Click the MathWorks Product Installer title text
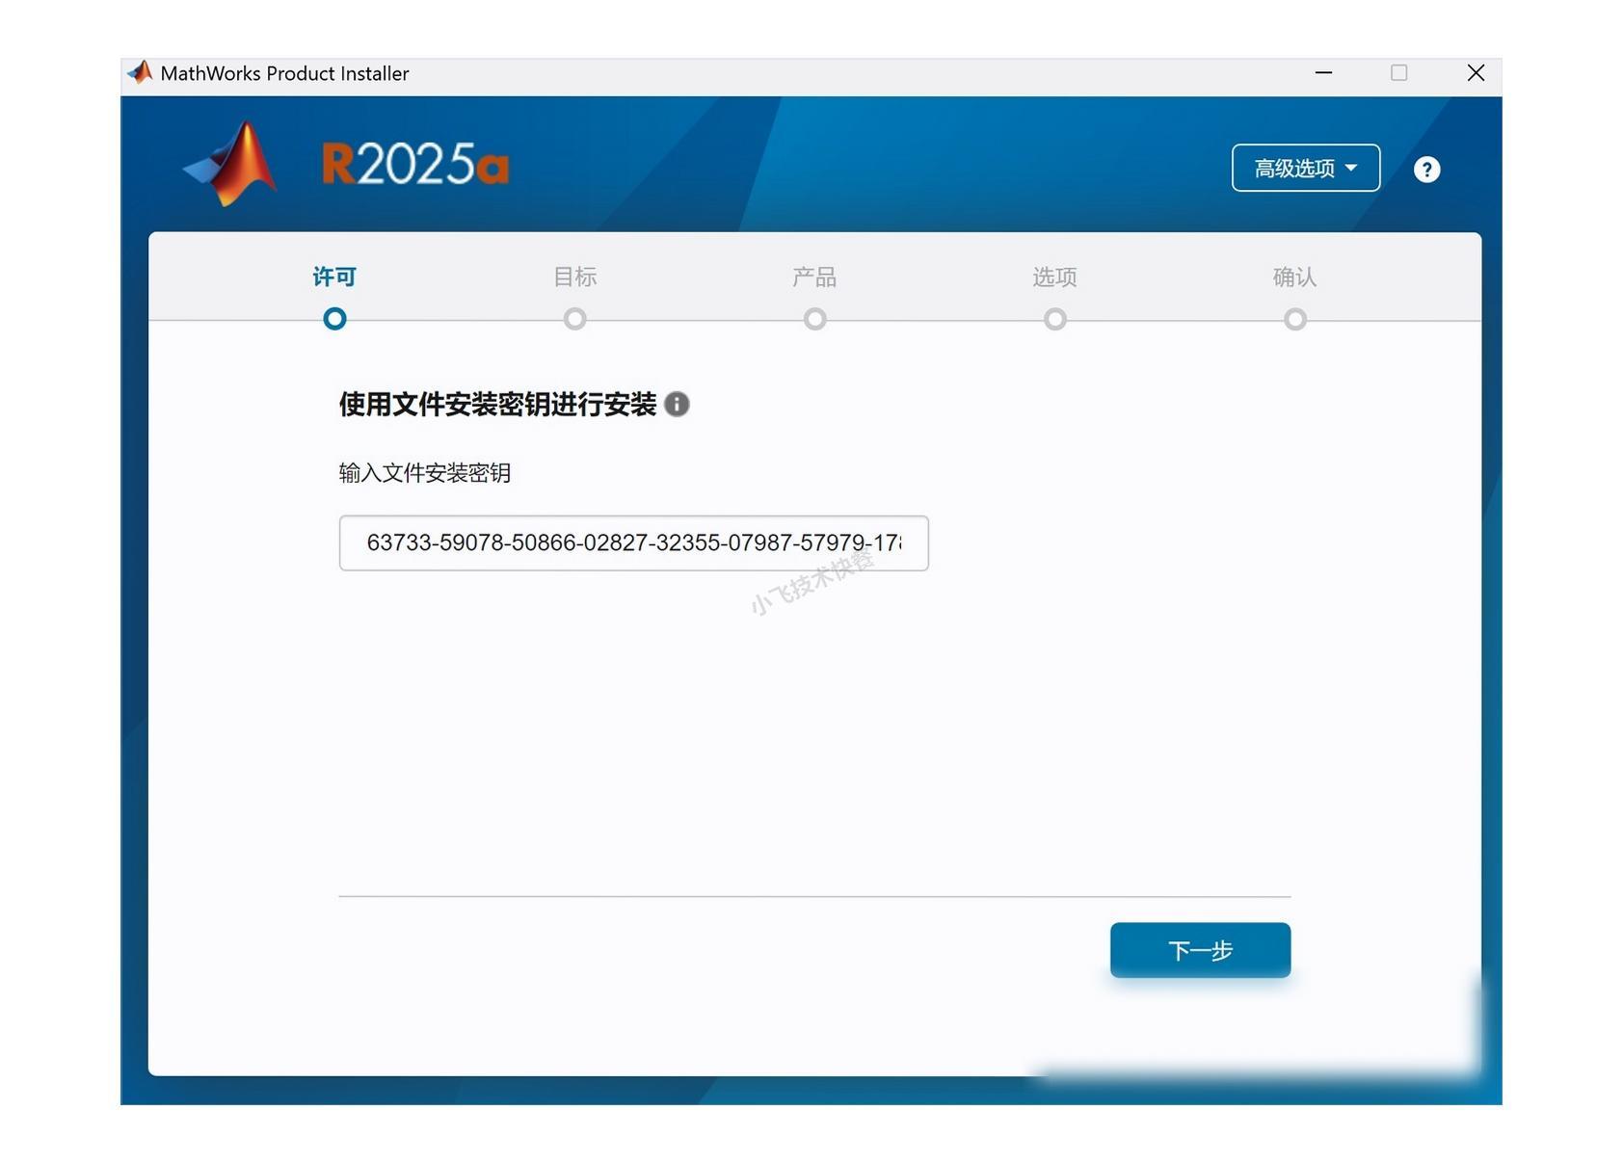This screenshot has height=1163, width=1623. [x=284, y=73]
